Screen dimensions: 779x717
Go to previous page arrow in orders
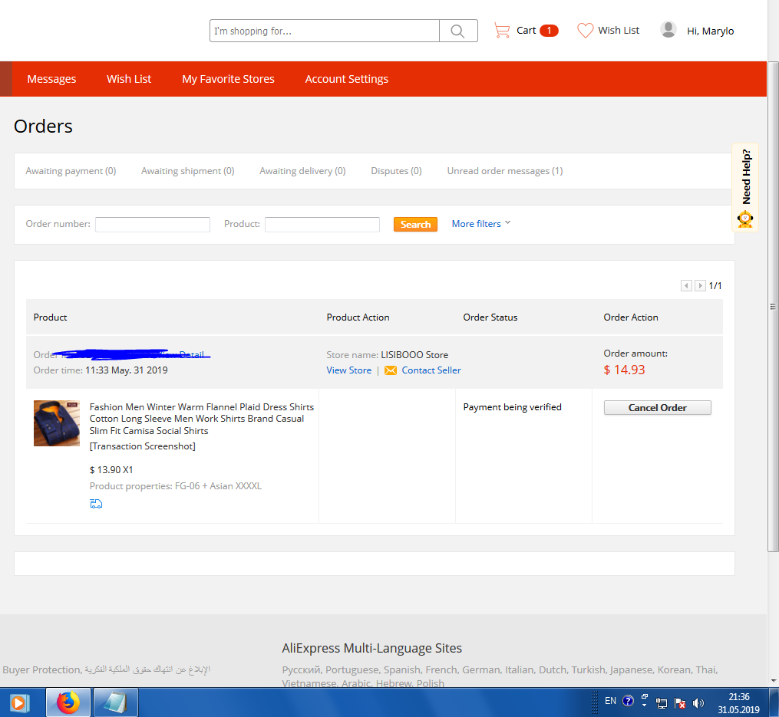(686, 285)
